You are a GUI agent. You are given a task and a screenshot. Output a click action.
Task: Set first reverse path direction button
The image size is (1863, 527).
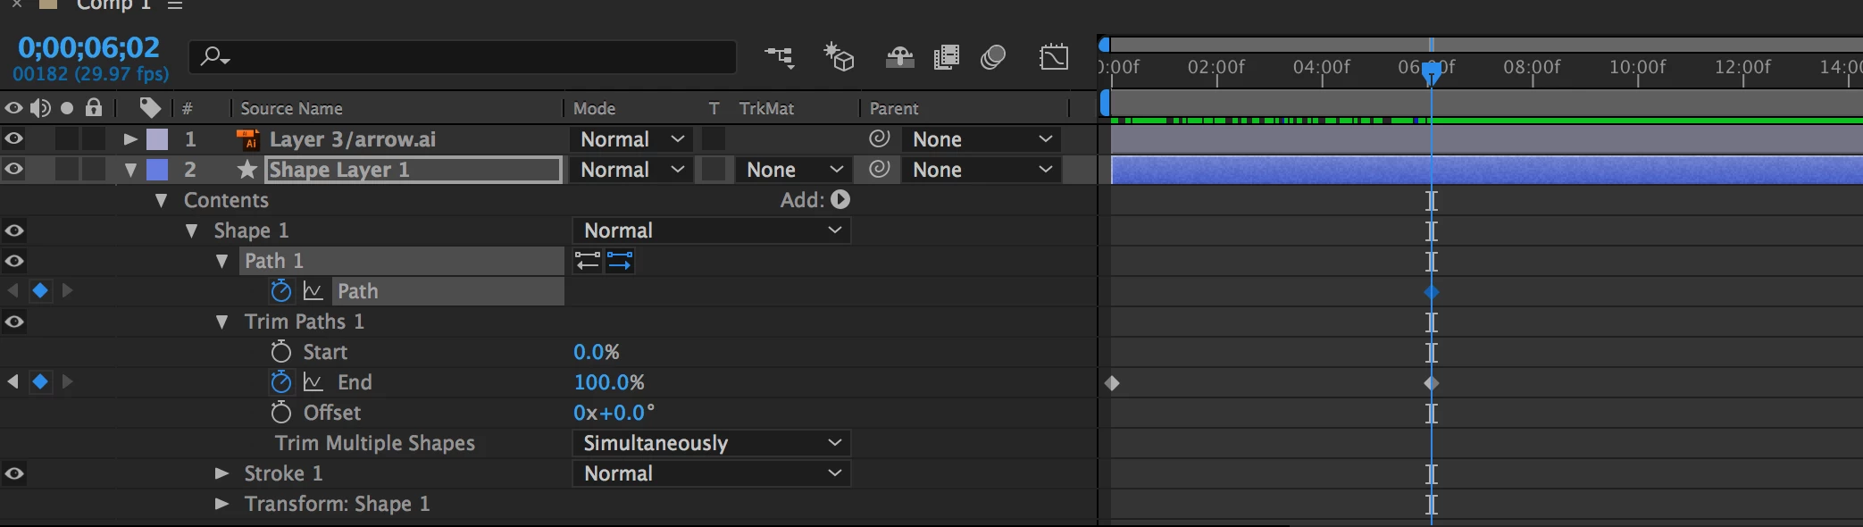point(588,261)
